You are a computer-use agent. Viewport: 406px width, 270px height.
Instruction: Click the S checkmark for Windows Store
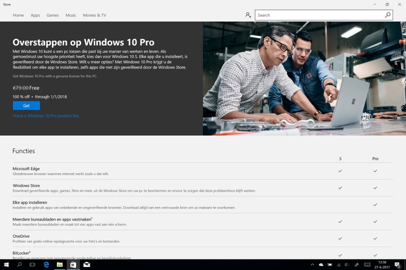tap(340, 188)
